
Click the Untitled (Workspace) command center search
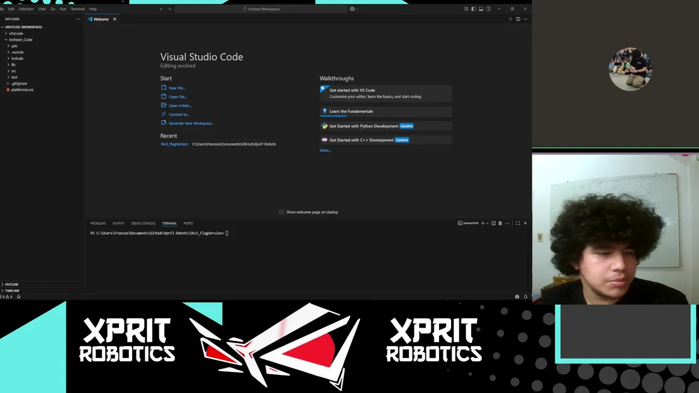pyautogui.click(x=261, y=9)
